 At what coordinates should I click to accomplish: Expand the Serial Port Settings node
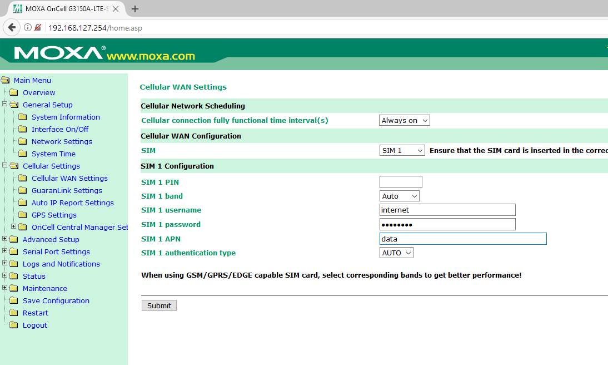[x=4, y=251]
